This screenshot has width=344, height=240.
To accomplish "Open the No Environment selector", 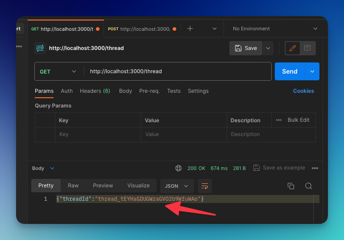I will [x=275, y=29].
